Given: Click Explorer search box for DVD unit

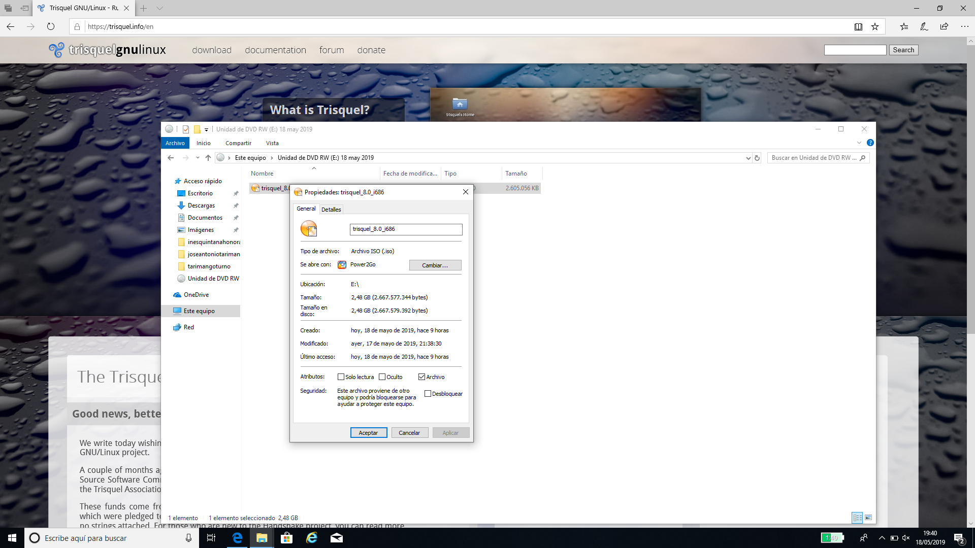Looking at the screenshot, I should click(x=818, y=158).
